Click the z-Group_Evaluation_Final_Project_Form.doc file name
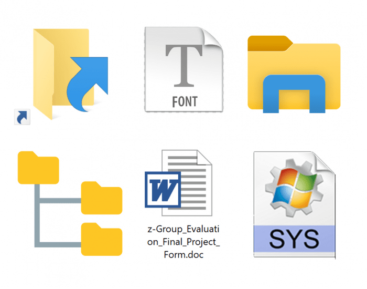 coord(183,242)
